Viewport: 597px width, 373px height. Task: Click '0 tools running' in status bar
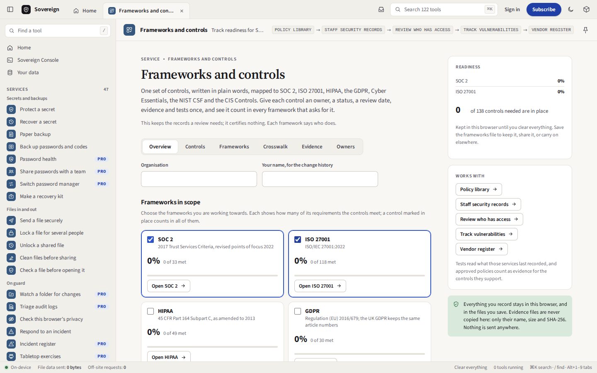(508, 367)
